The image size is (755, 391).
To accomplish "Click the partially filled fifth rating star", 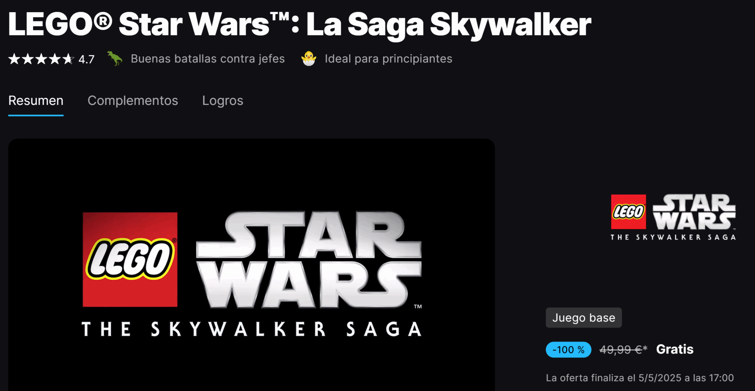I will (x=68, y=59).
